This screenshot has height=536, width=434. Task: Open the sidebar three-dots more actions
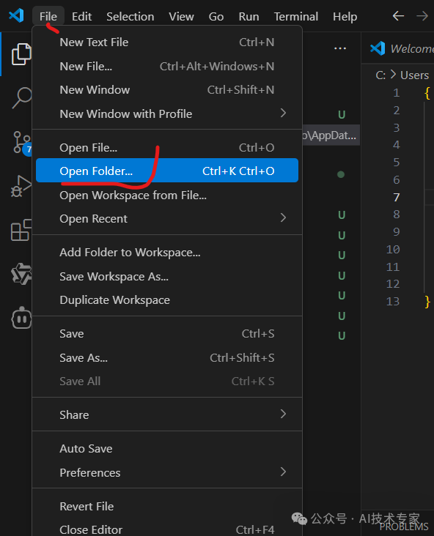[x=340, y=48]
